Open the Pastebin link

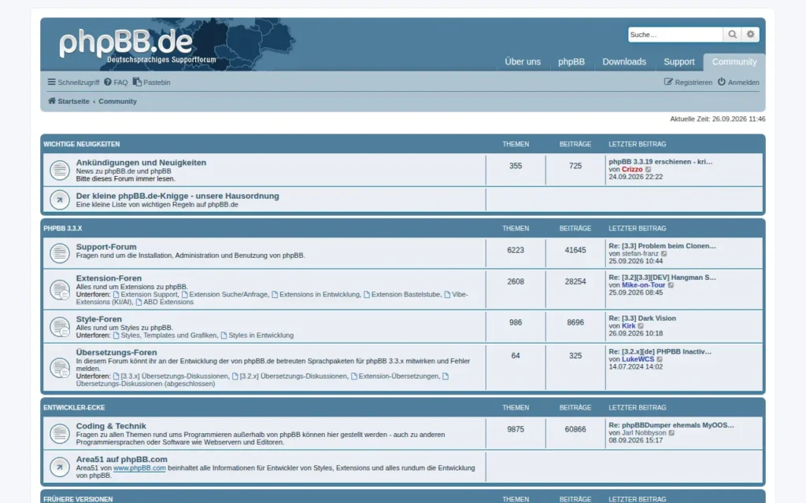coord(152,82)
